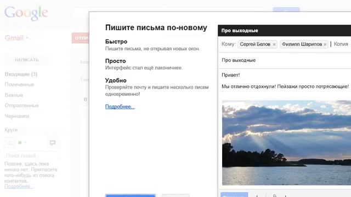The width and height of the screenshot is (351, 197).
Task: Remove the Филипп Шарипов recipient chip
Action: (x=325, y=44)
